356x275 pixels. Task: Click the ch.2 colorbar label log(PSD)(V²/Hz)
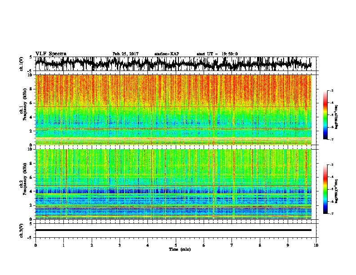(336, 191)
